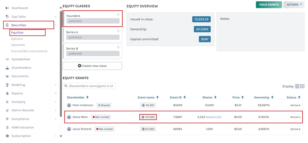Click the Dashboard sidebar icon

pos(7,8)
